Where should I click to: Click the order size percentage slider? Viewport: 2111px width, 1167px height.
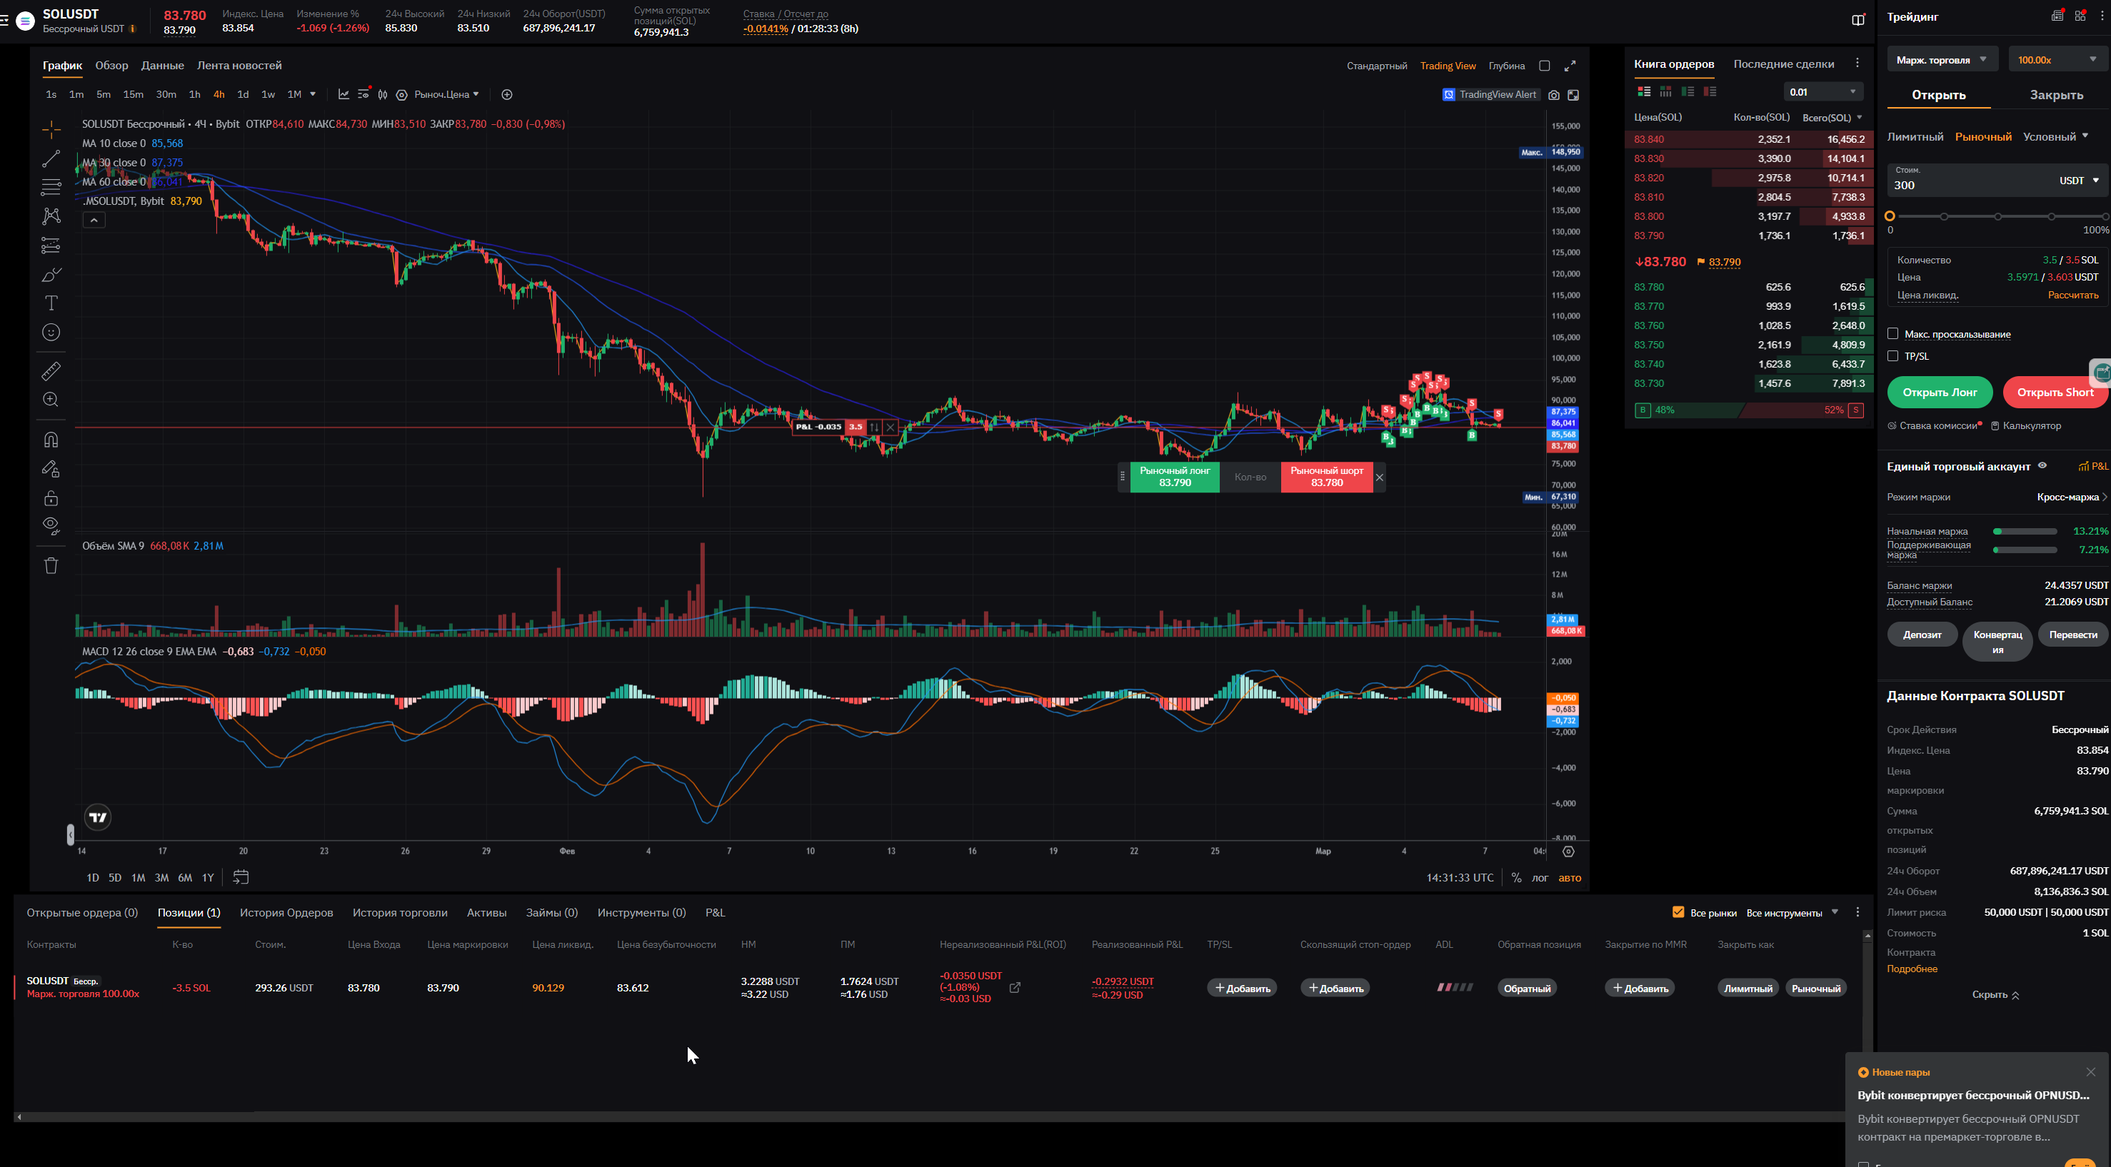(1997, 216)
